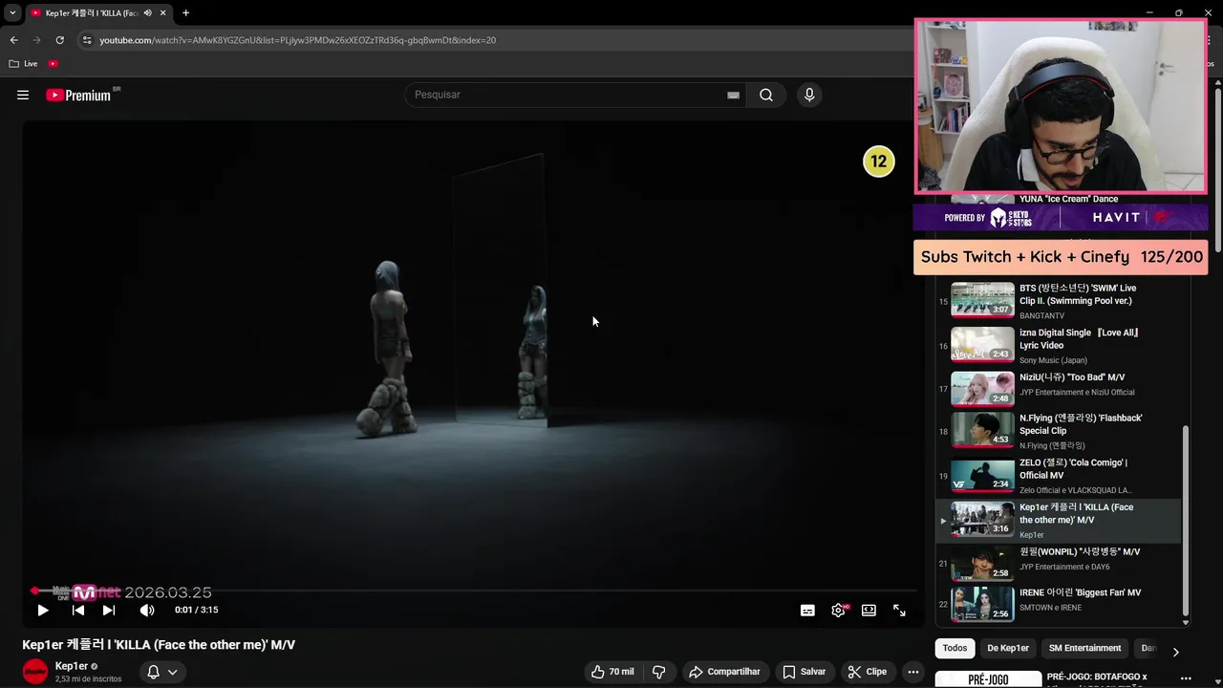Image resolution: width=1223 pixels, height=688 pixels.
Task: Open the YouTube bookmark icon
Action: pos(53,64)
